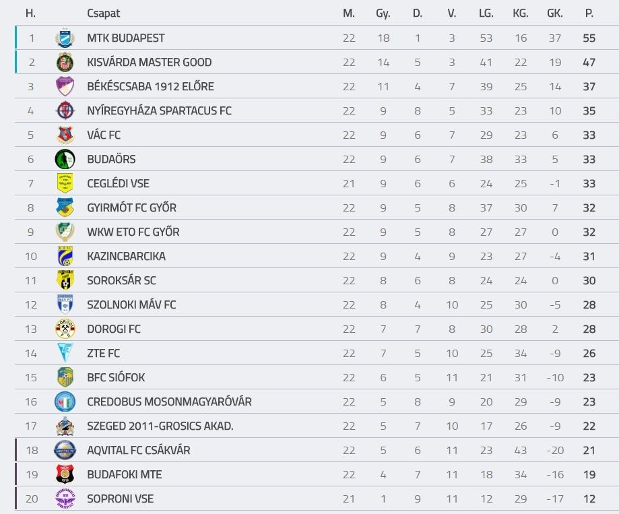Viewport: 619px width, 514px height.
Task: Open the Vác FC team name
Action: (x=104, y=135)
